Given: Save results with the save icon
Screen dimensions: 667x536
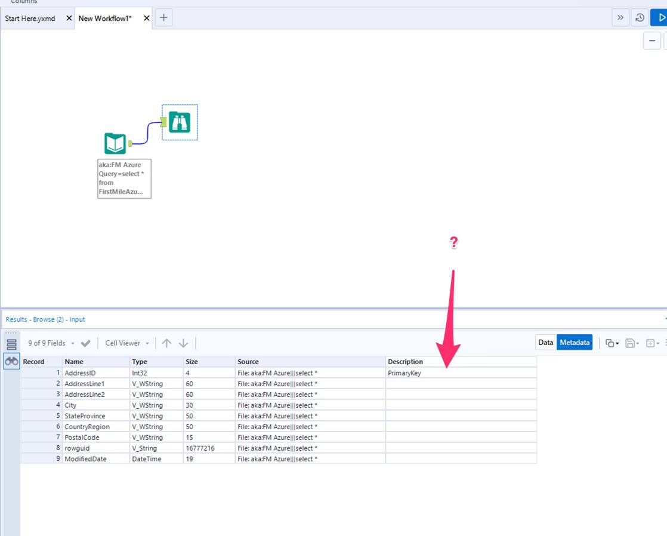Looking at the screenshot, I should [x=630, y=342].
